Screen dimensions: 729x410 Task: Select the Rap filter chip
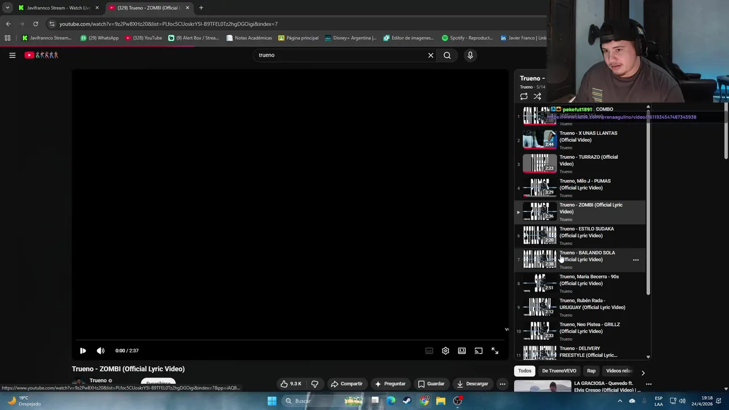click(591, 371)
